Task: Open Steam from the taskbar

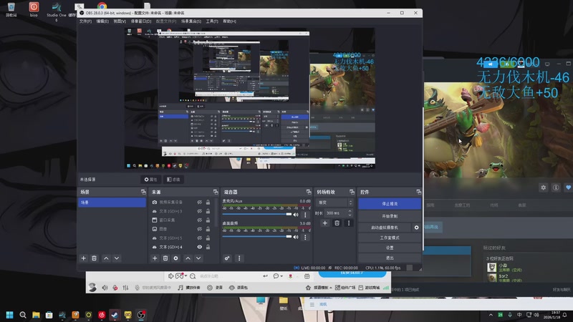Action: (115, 315)
